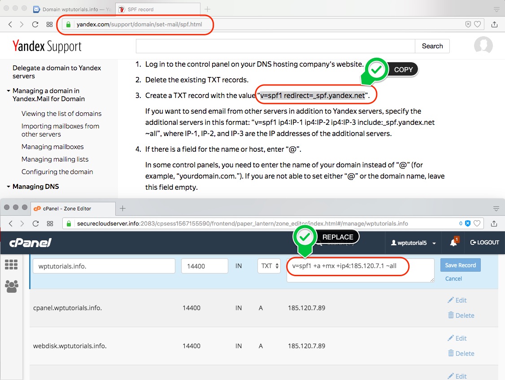Open the tab menu icon at top right of Yandex window
Image resolution: width=505 pixels, height=380 pixels.
[x=496, y=10]
